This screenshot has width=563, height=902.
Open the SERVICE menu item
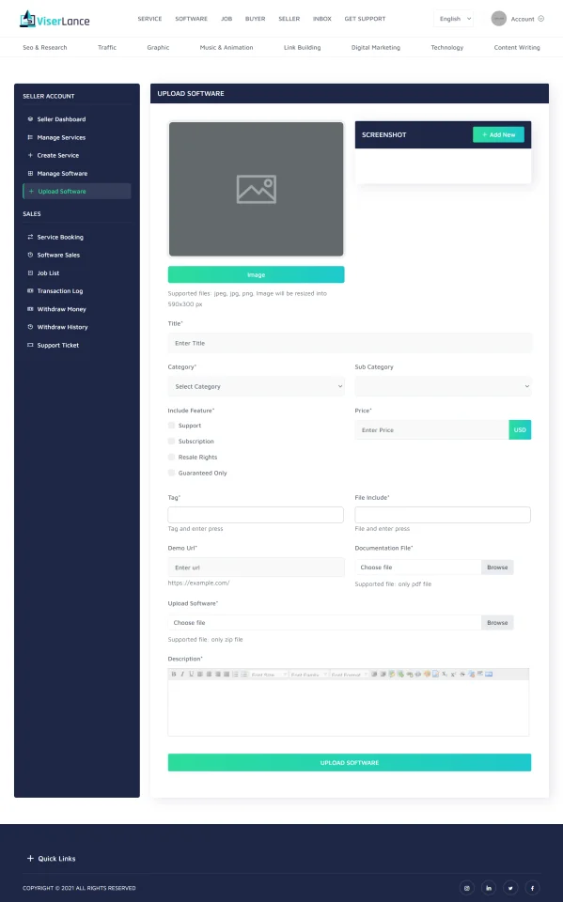click(149, 19)
